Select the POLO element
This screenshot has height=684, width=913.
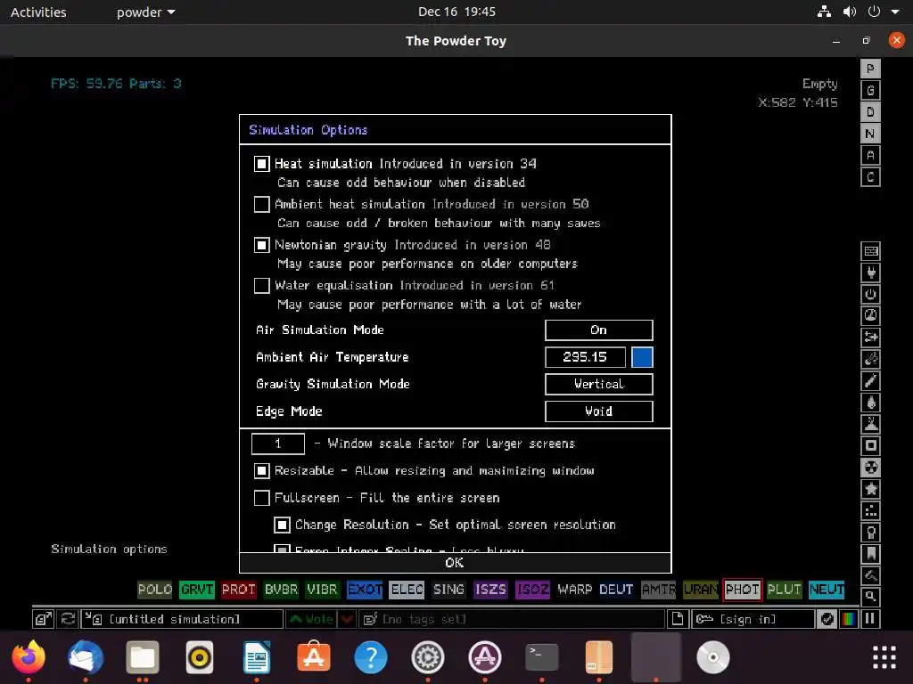point(155,590)
